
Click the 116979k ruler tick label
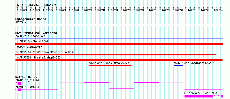coord(204,10)
